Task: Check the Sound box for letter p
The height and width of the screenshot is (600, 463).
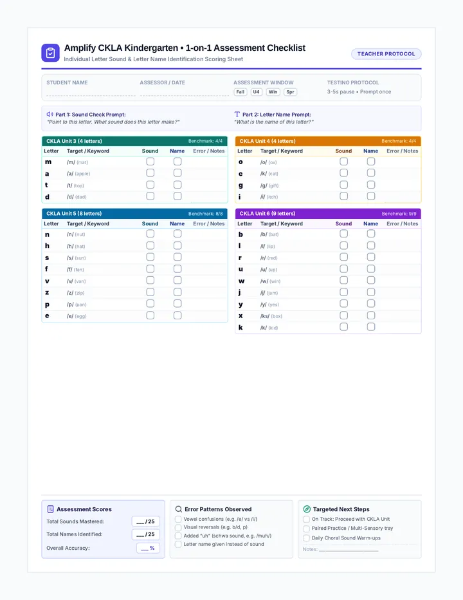Action: pos(150,304)
